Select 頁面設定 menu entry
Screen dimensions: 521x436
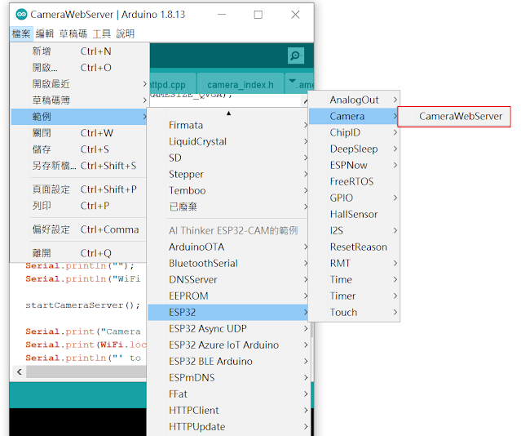pos(80,189)
